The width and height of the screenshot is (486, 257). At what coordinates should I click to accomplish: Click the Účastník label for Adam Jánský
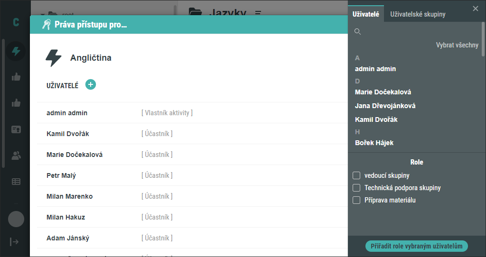157,238
